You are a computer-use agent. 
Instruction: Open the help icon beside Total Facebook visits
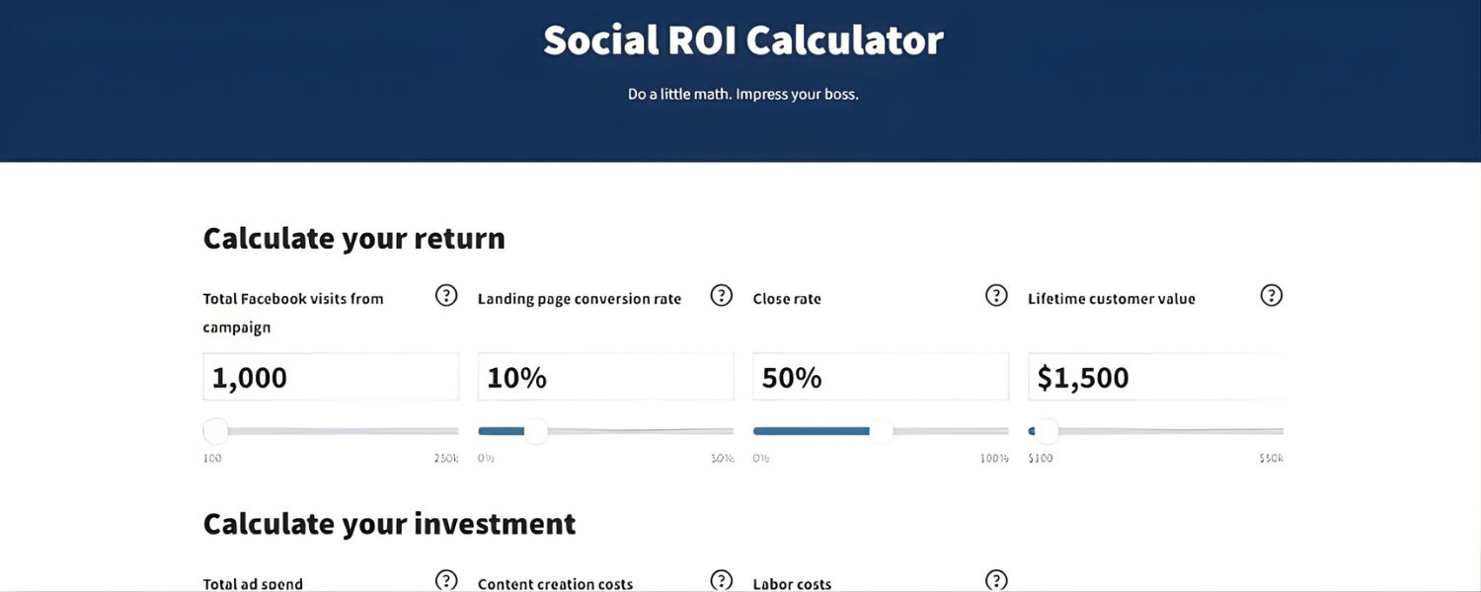(446, 294)
